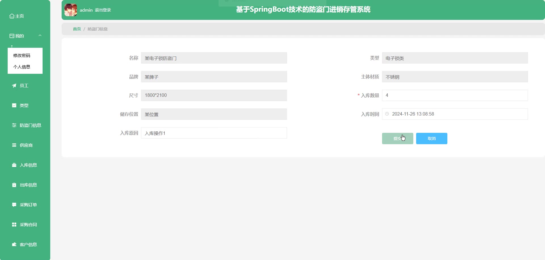
Task: Click the 主体材质 field showing 不锈钢
Action: pyautogui.click(x=455, y=77)
